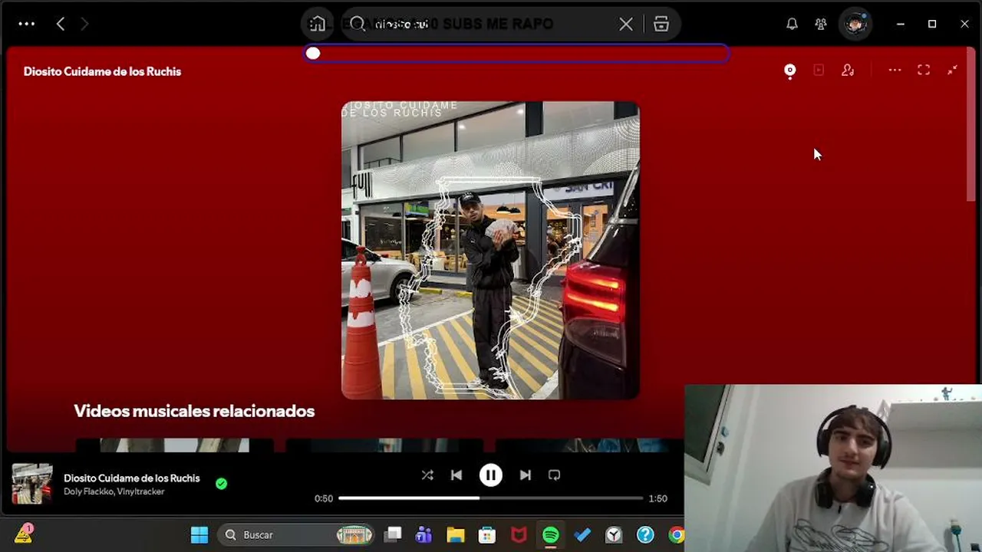Open McAfee from taskbar

[519, 535]
